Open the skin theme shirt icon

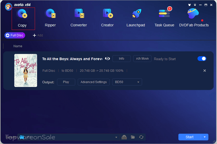click(189, 5)
